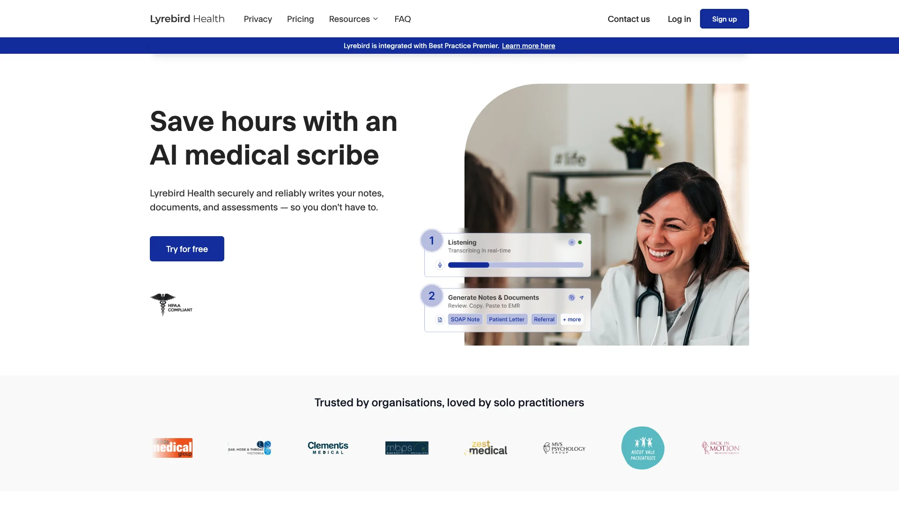Click the Learn more here link
This screenshot has height=505, width=899.
(529, 45)
